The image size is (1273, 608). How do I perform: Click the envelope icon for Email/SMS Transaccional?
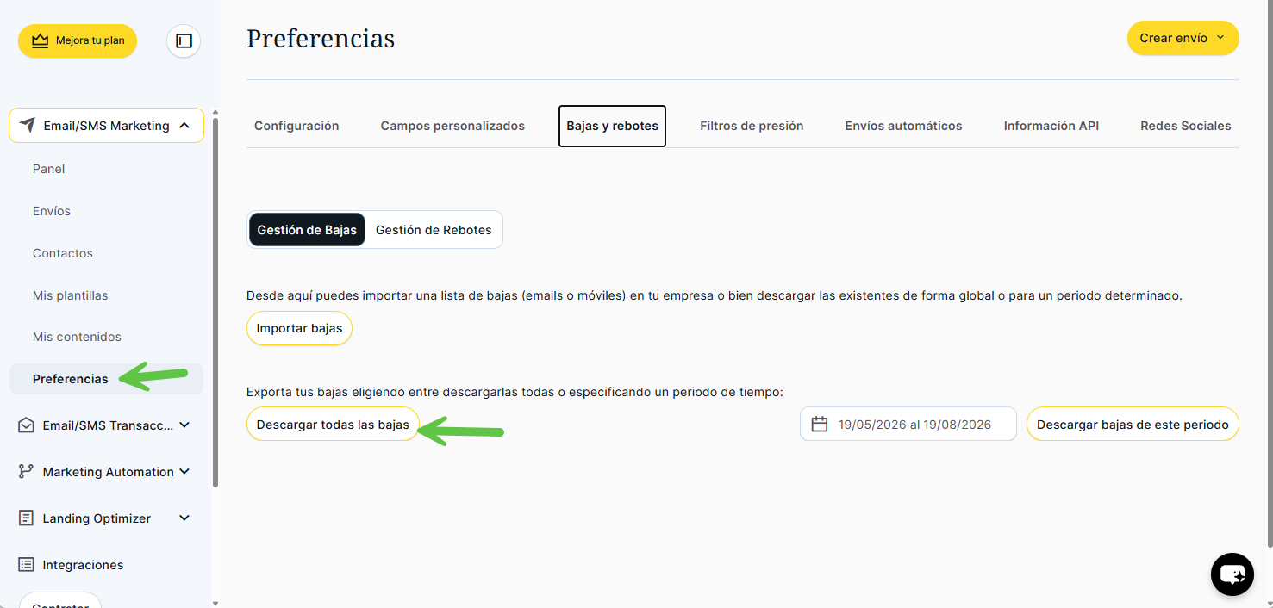pos(26,425)
